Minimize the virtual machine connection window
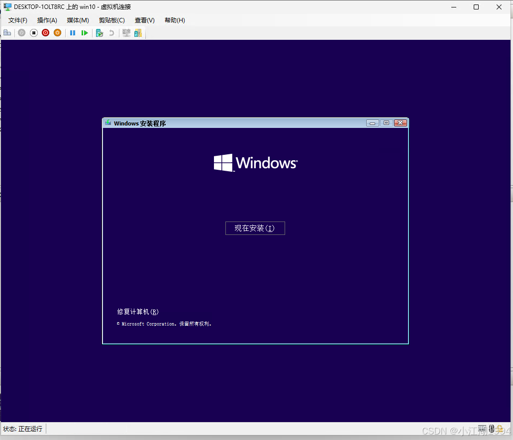This screenshot has height=440, width=513. click(454, 7)
